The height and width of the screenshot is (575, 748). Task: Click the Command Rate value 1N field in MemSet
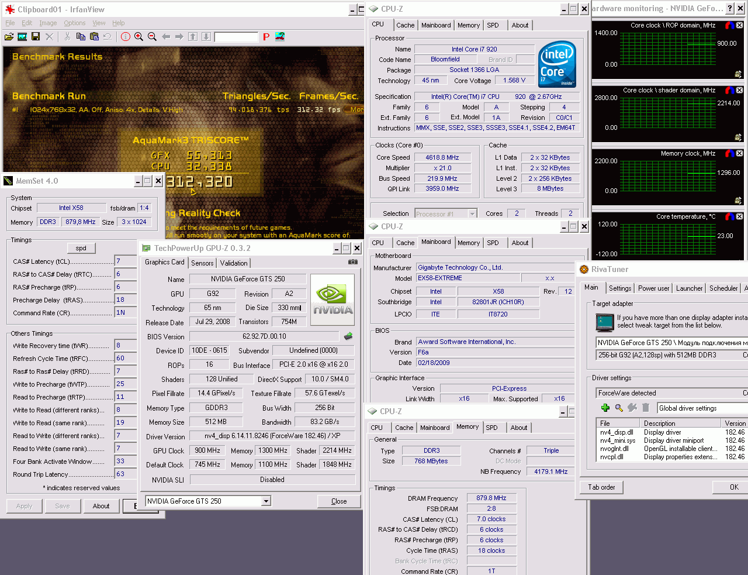coord(126,312)
